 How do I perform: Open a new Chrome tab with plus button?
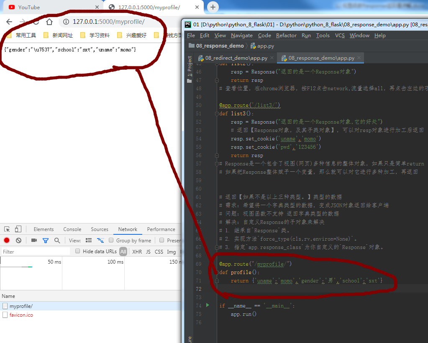pyautogui.click(x=213, y=7)
